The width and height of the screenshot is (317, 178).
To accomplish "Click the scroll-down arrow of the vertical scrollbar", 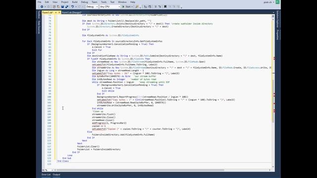I will coord(273,167).
